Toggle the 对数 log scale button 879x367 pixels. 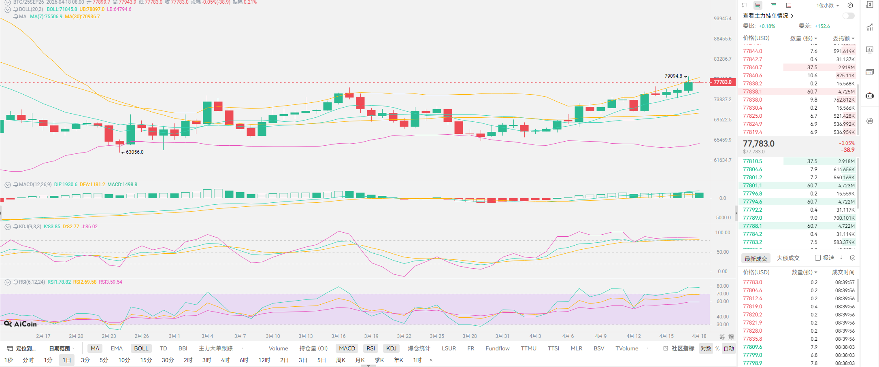[x=706, y=348]
